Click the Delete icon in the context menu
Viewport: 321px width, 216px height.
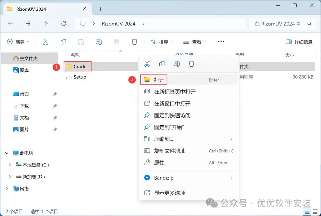pos(191,64)
